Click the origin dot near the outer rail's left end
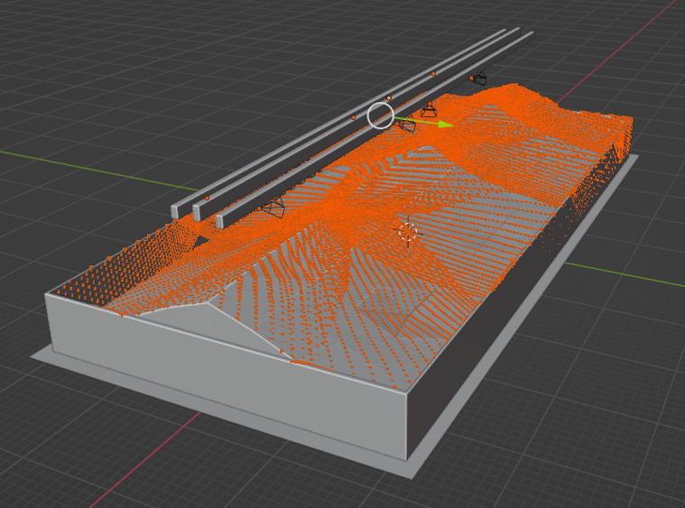This screenshot has height=508, width=685. tap(207, 198)
